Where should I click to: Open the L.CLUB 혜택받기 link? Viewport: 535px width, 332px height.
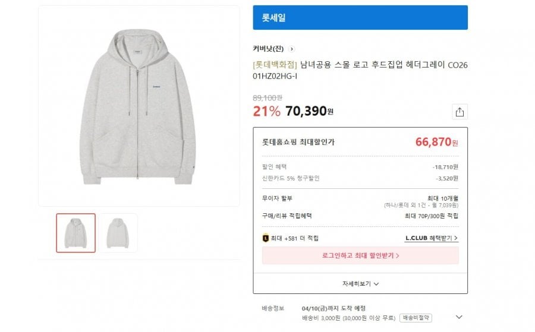coord(432,238)
